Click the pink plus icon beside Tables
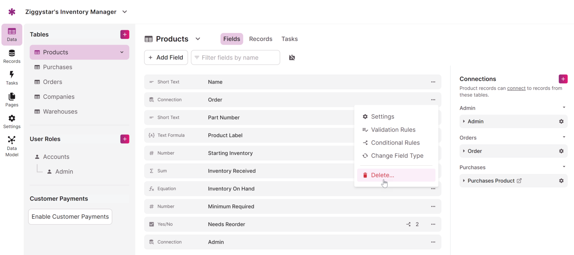Viewport: 574px width, 255px height. pyautogui.click(x=125, y=34)
